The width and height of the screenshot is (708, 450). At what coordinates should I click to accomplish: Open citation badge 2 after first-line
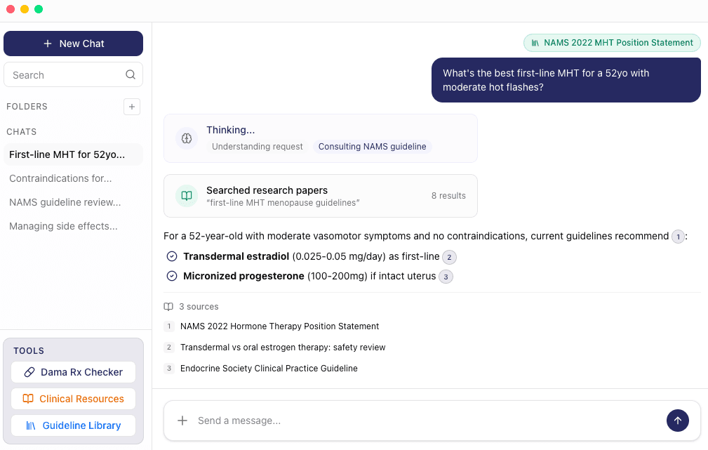point(449,257)
